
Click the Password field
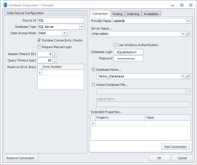click(128, 58)
